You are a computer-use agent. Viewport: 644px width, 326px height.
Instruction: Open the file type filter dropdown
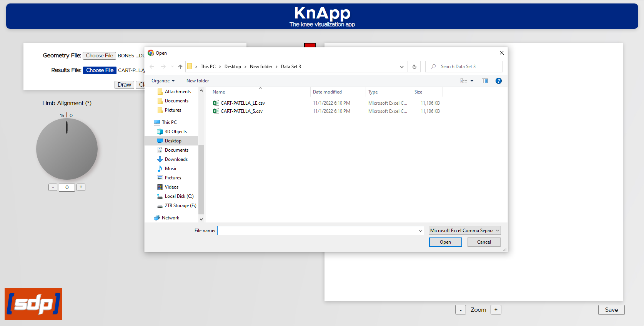[464, 231]
